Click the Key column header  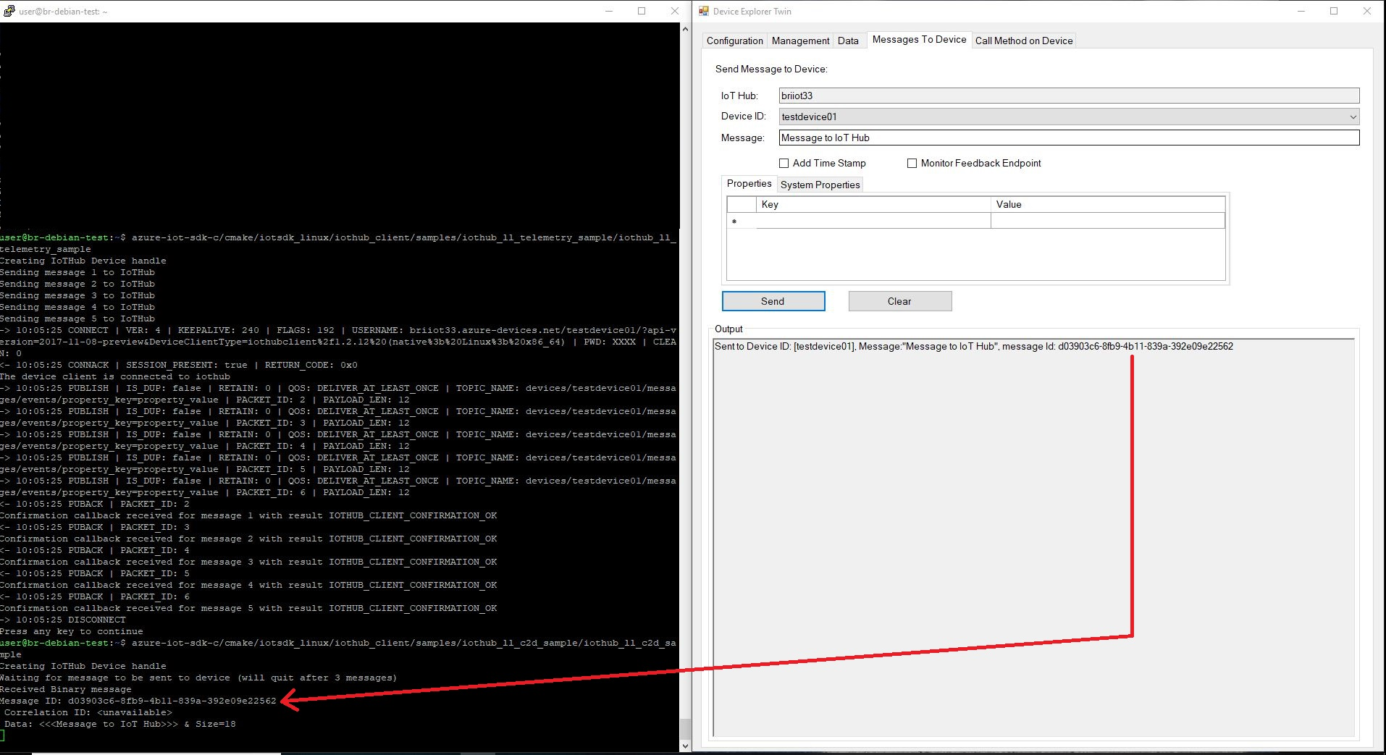(873, 204)
